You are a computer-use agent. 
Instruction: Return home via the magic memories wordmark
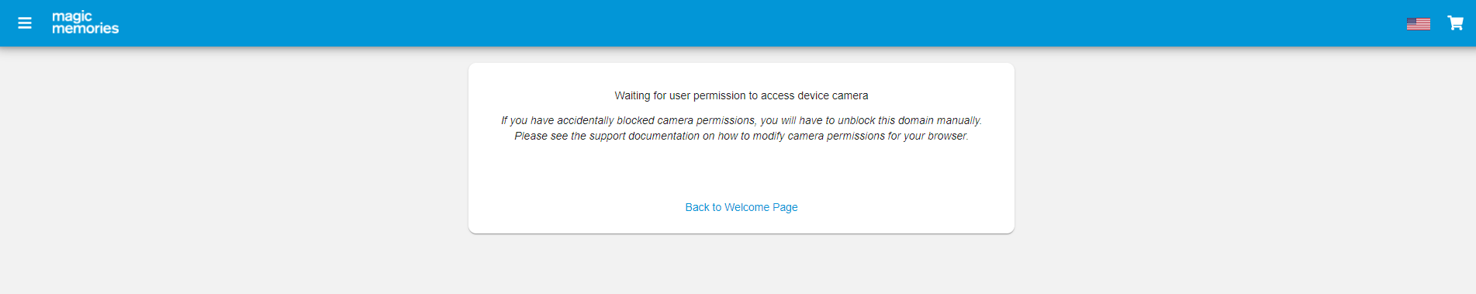pos(85,22)
